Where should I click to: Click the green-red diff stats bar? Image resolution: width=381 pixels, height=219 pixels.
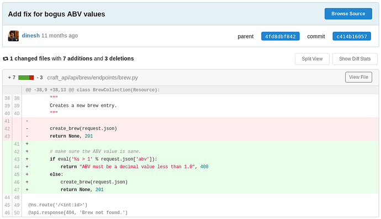(x=26, y=78)
